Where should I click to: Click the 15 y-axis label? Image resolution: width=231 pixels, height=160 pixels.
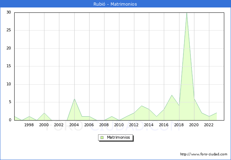[9, 66]
